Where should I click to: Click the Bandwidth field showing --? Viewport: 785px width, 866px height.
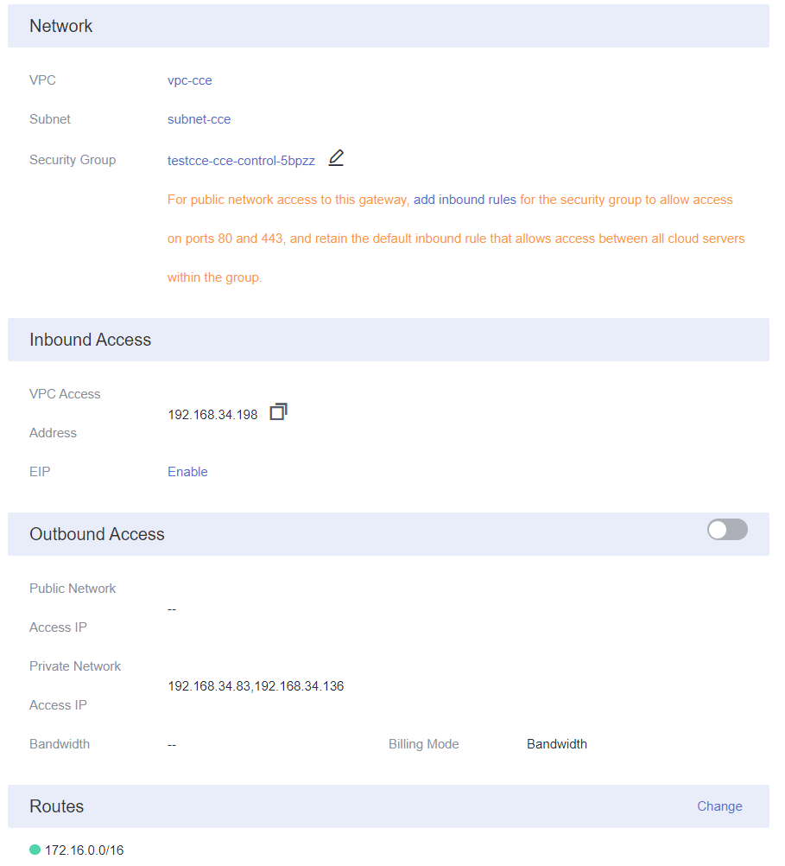(171, 743)
